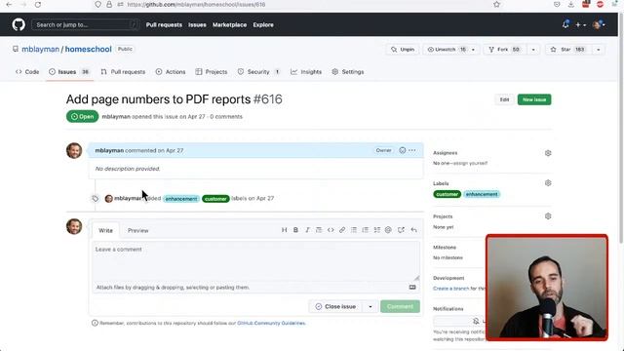Add an emoji reaction to the comment
The height and width of the screenshot is (351, 624).
pos(403,150)
